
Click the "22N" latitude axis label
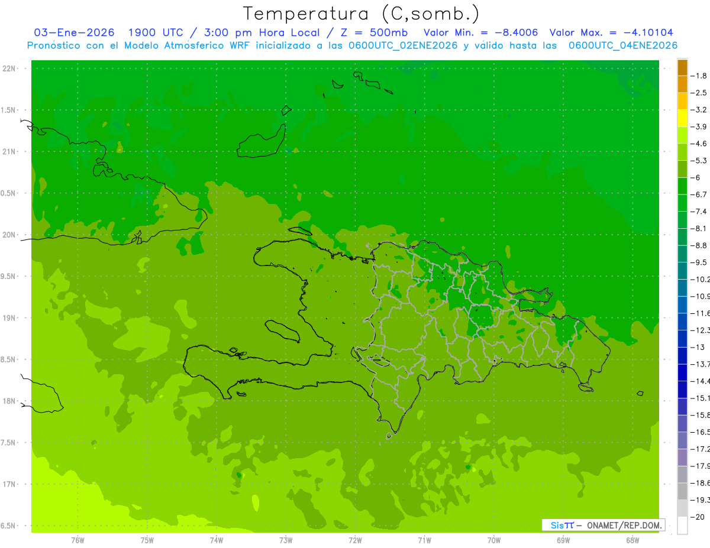tap(10, 69)
